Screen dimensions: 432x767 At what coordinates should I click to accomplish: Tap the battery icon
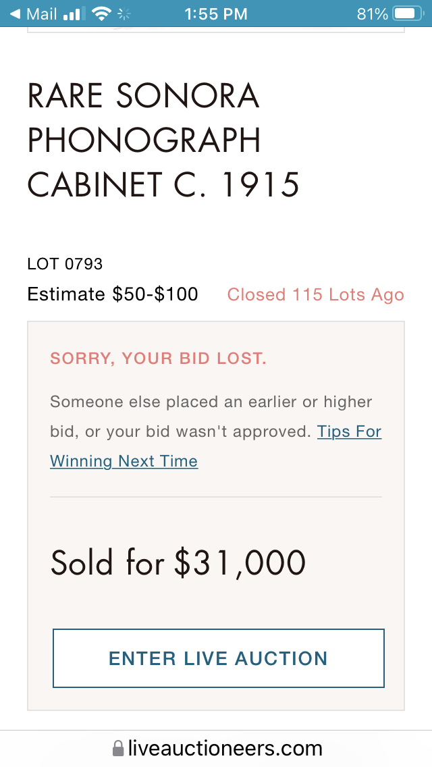tap(407, 14)
